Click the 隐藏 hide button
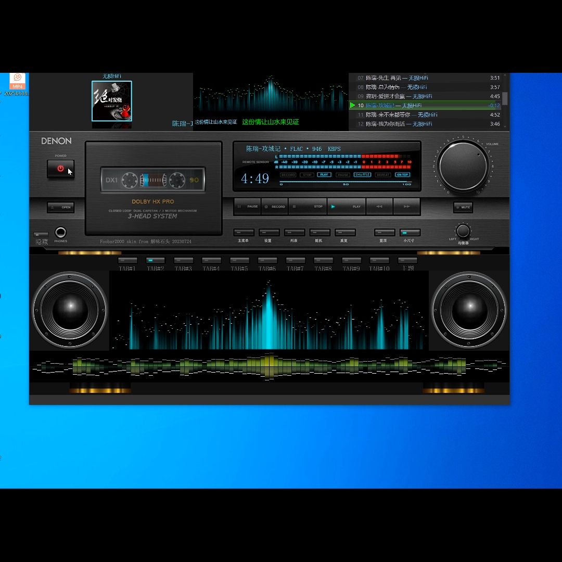Image resolution: width=562 pixels, height=562 pixels. coord(41,234)
